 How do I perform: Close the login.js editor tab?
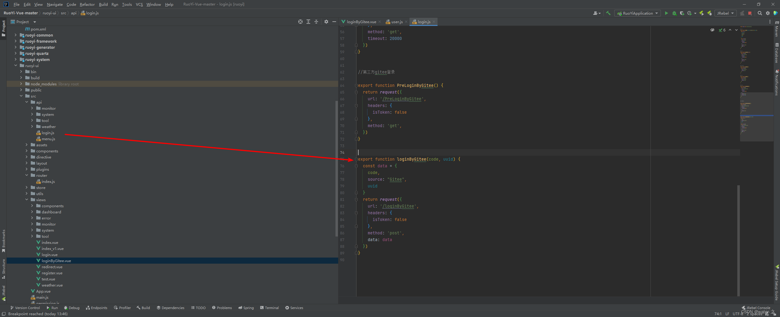(x=434, y=22)
